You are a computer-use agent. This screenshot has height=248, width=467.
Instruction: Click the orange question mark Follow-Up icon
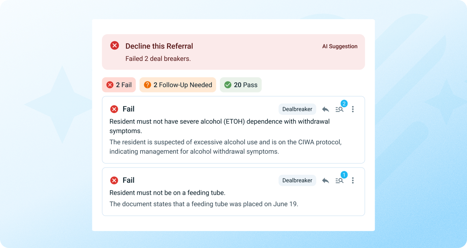148,85
